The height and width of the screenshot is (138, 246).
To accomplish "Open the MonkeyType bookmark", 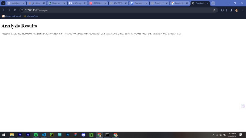I will click(31, 16).
